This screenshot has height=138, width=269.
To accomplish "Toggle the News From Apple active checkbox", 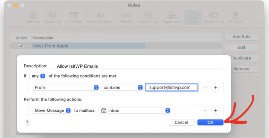I will click(22, 46).
